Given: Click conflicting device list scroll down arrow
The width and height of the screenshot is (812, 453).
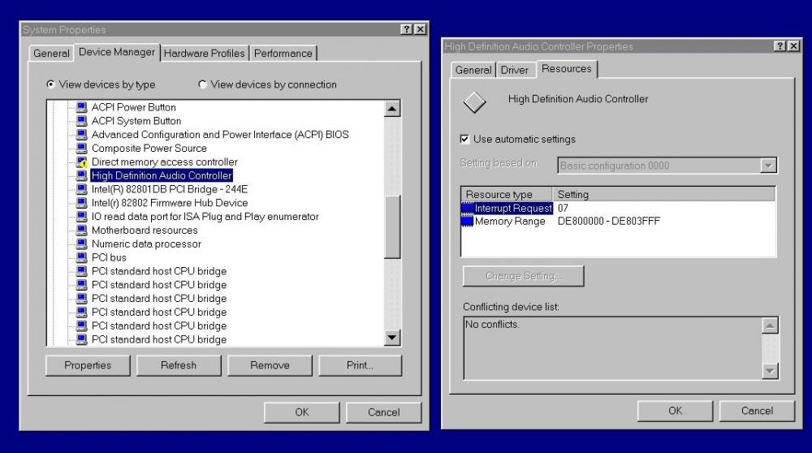Looking at the screenshot, I should point(770,371).
